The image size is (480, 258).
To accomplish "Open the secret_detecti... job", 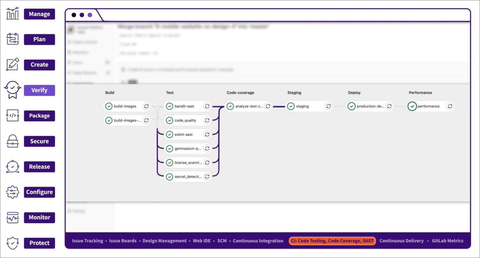I will tap(188, 177).
